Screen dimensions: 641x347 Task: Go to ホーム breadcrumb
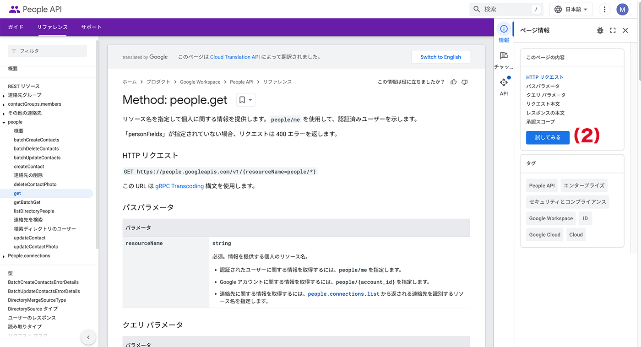130,82
